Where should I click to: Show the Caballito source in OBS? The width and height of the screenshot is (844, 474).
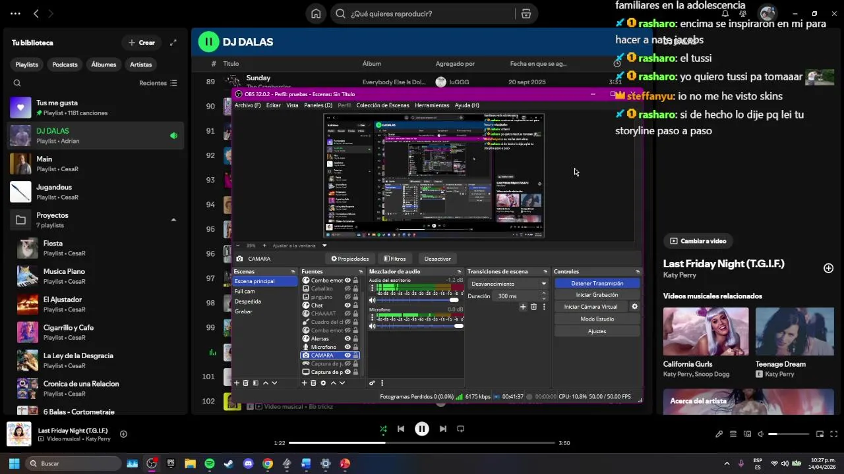[347, 288]
